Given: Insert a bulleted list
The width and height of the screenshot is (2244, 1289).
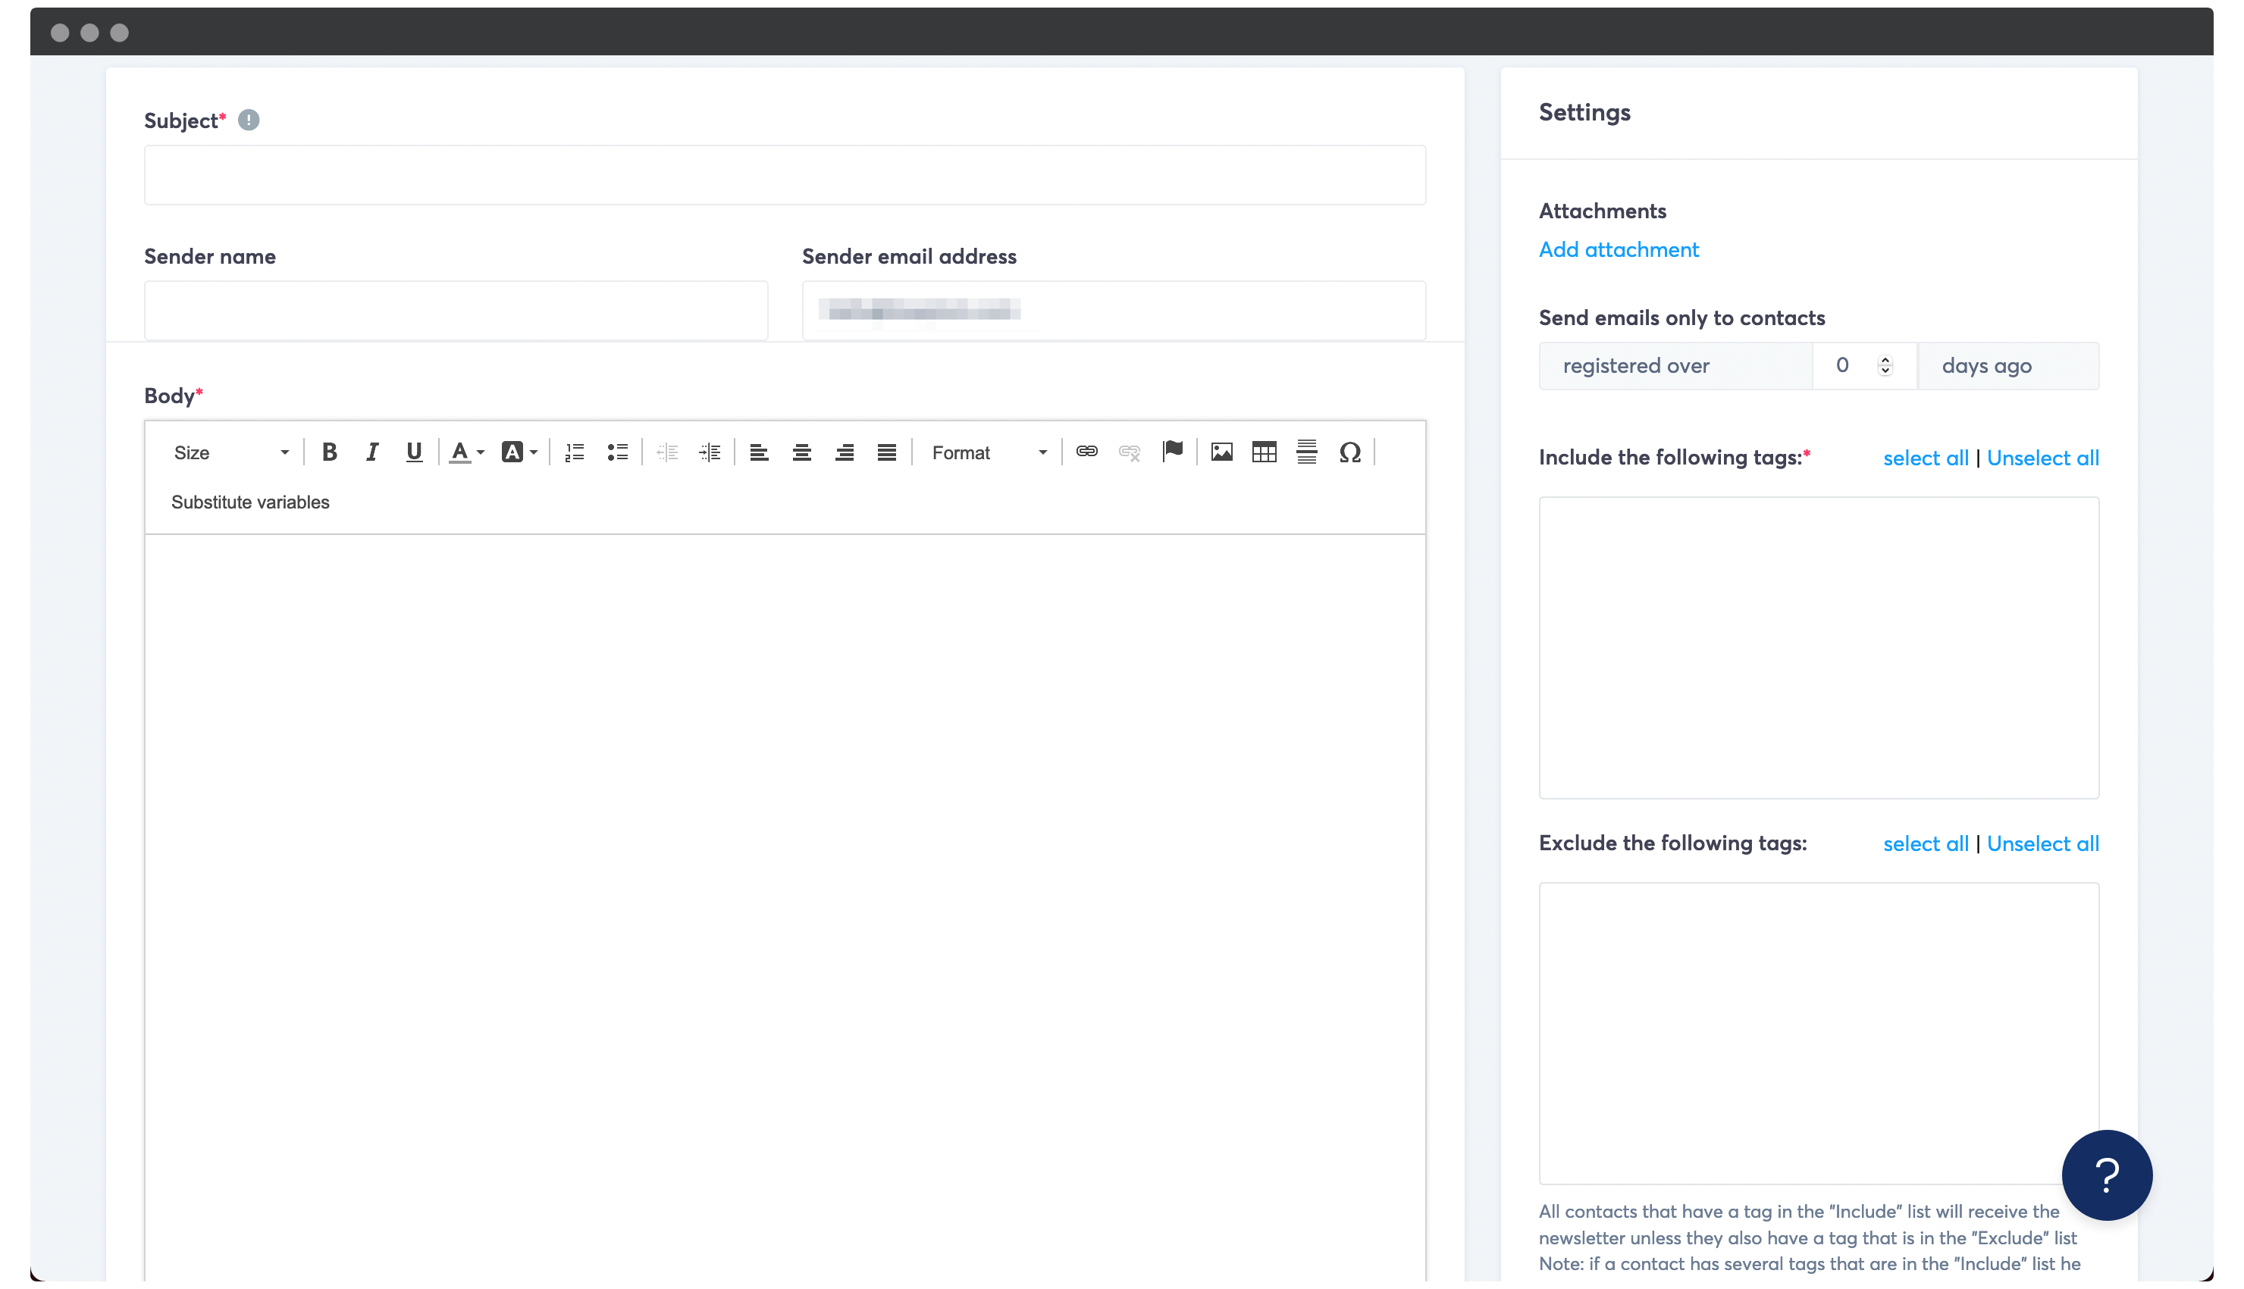Looking at the screenshot, I should [617, 452].
